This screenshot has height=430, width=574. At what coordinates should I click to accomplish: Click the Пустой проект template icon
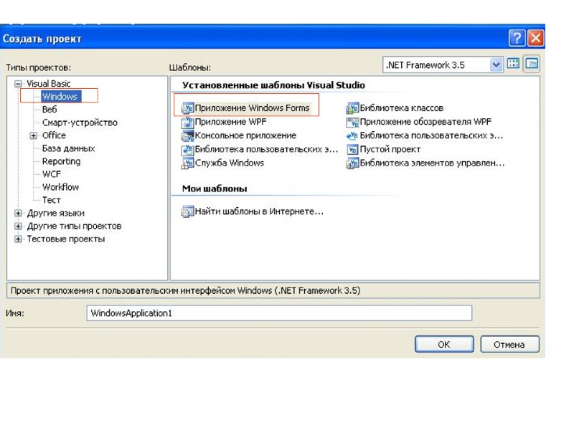pyautogui.click(x=352, y=150)
